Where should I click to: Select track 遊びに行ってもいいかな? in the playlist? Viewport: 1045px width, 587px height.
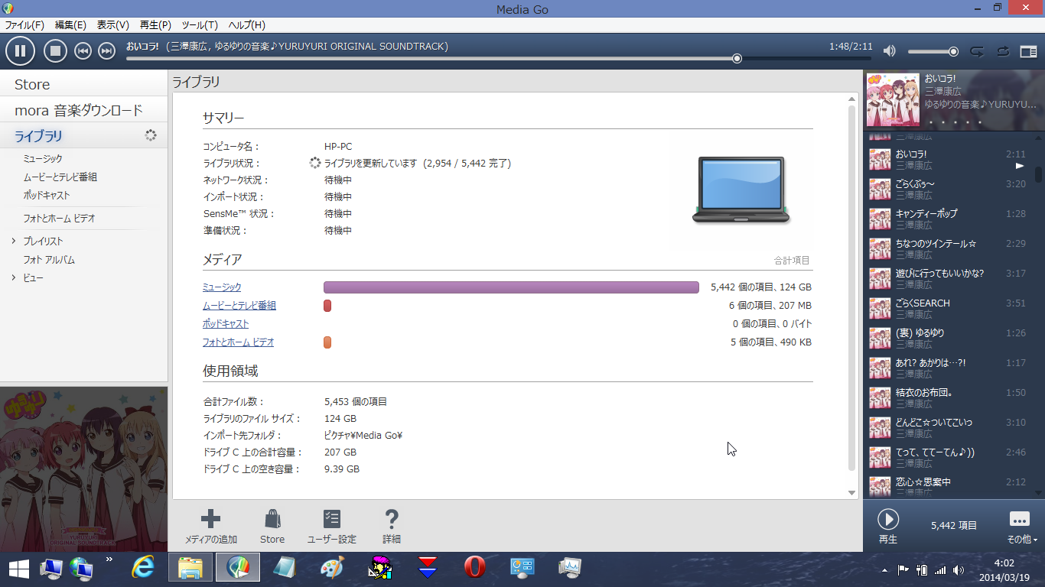[948, 278]
